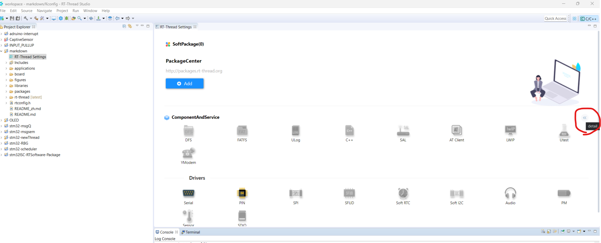Expand the applications folder
Viewport: 601px width, 243px height.
pyautogui.click(x=6, y=69)
